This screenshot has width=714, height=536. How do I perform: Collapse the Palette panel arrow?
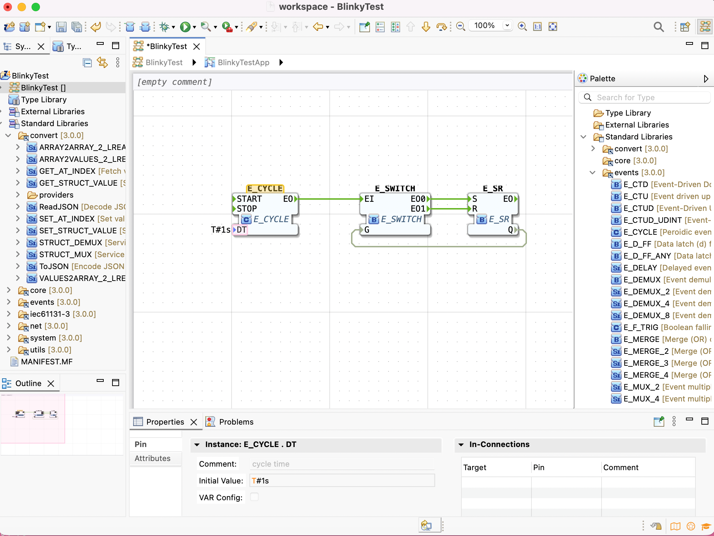click(706, 78)
